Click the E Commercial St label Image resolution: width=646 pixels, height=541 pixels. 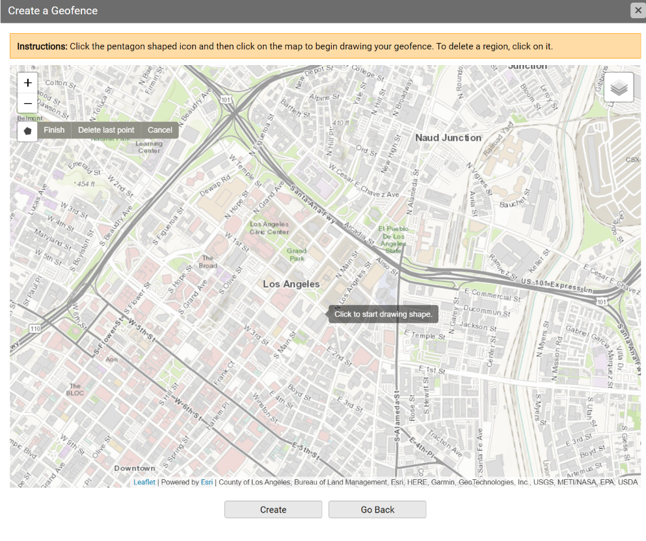[492, 295]
